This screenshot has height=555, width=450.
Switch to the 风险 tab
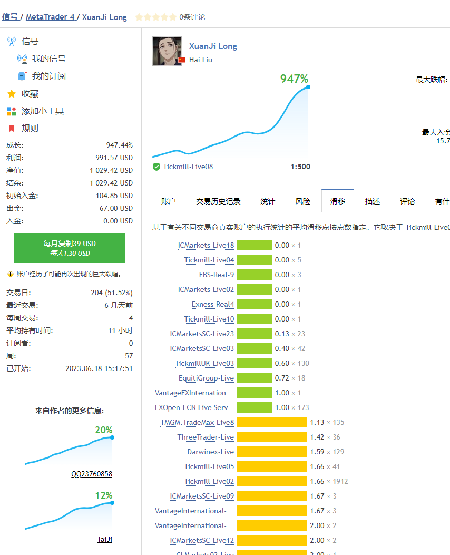303,201
